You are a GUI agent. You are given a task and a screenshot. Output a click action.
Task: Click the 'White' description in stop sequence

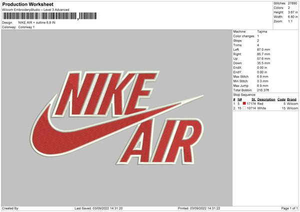261,108
